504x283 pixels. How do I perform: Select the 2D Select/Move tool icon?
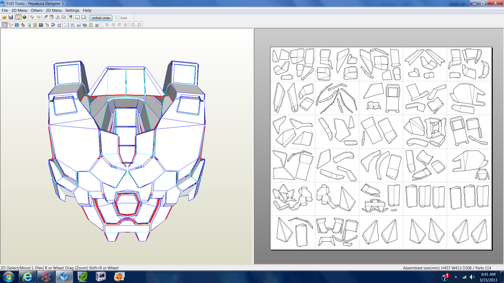tap(5, 25)
